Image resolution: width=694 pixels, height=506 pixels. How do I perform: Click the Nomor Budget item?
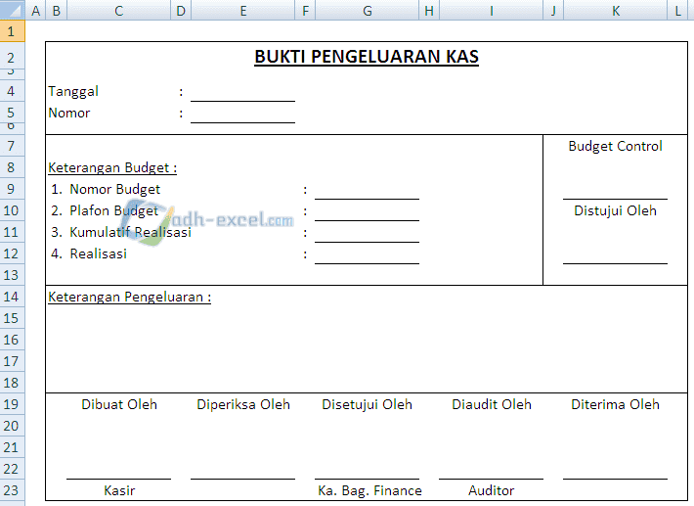pyautogui.click(x=106, y=189)
